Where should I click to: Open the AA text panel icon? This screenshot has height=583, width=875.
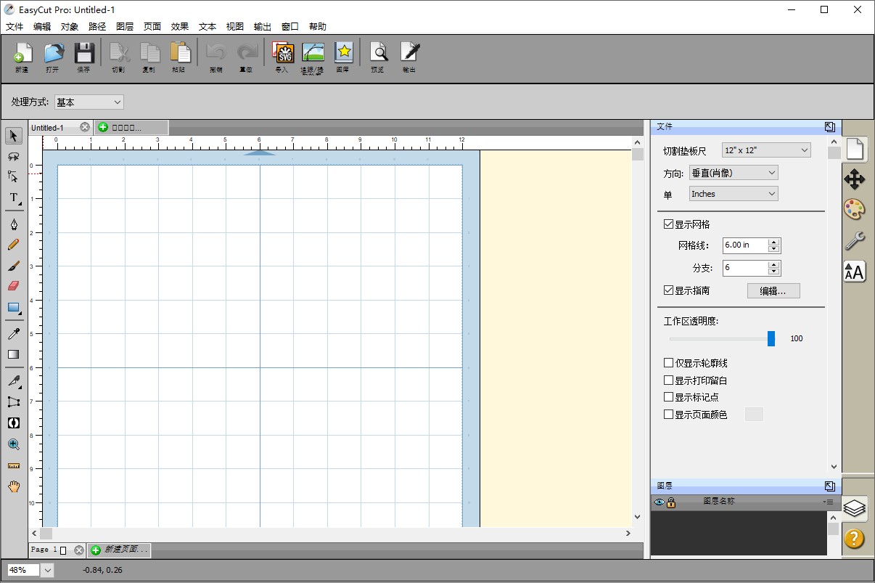(855, 271)
